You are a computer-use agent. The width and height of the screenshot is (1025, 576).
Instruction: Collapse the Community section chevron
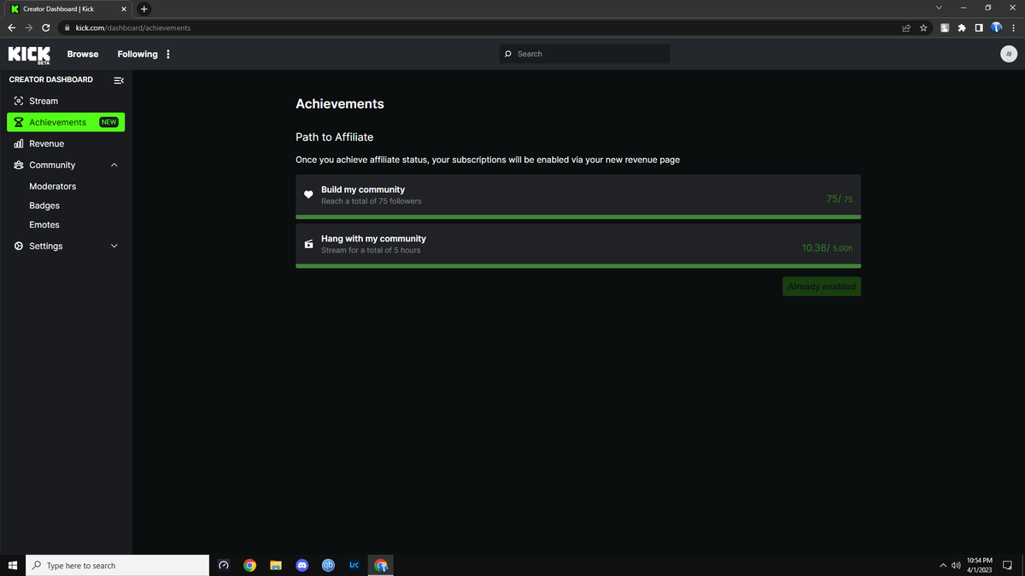[x=114, y=166]
